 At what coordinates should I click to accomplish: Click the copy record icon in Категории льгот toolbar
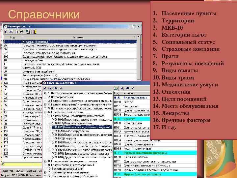(28, 32)
